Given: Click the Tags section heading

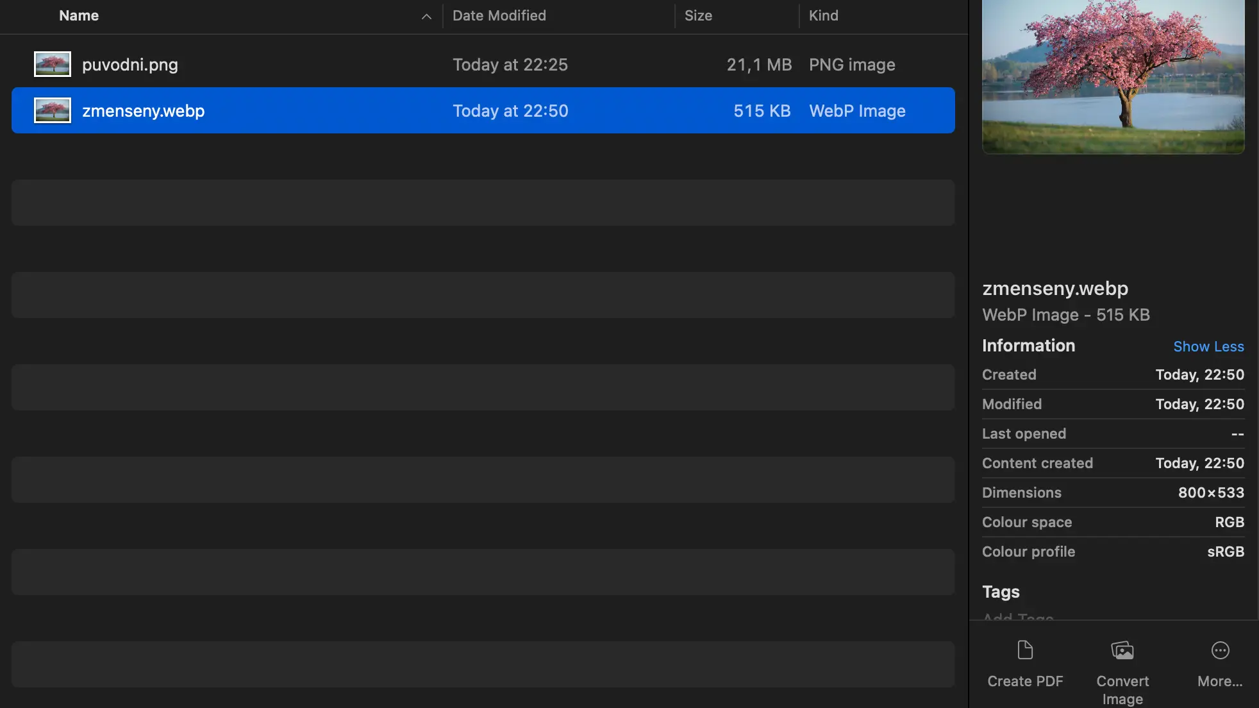Looking at the screenshot, I should click(1001, 592).
